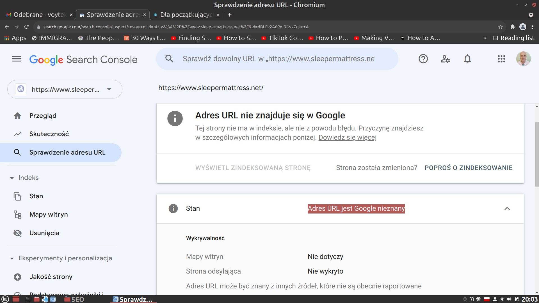Click WYŚWIETL ZINDEKSOWANĄ STRONĘ button
539x303 pixels.
point(253,168)
